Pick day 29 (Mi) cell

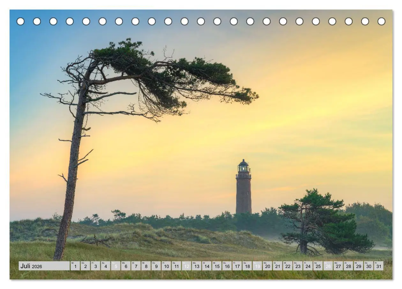(359, 266)
